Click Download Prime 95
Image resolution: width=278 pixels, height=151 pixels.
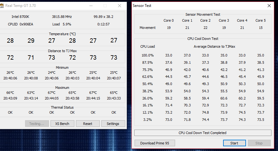(154, 143)
